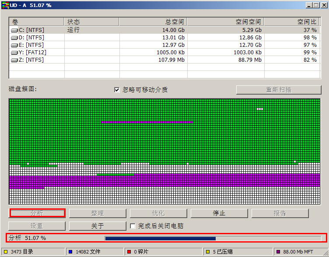Click the 98 % free ratio cell

(310, 38)
